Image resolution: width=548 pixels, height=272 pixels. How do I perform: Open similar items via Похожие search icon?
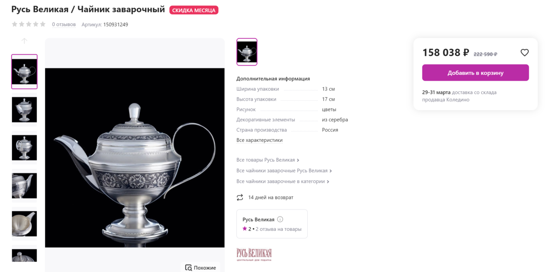pos(189,268)
